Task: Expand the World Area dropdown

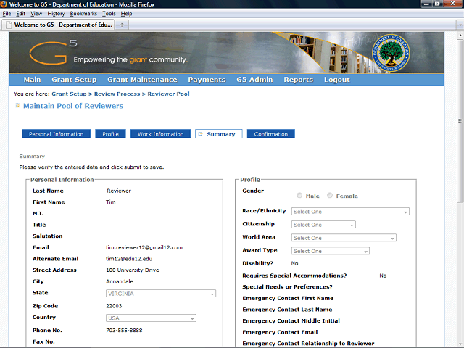Action: [x=344, y=238]
